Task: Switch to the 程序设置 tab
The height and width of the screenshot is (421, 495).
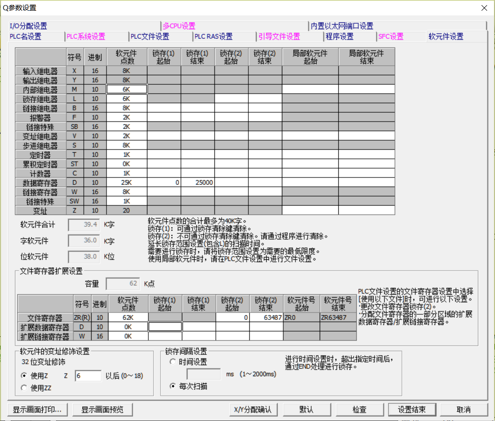Action: point(340,36)
